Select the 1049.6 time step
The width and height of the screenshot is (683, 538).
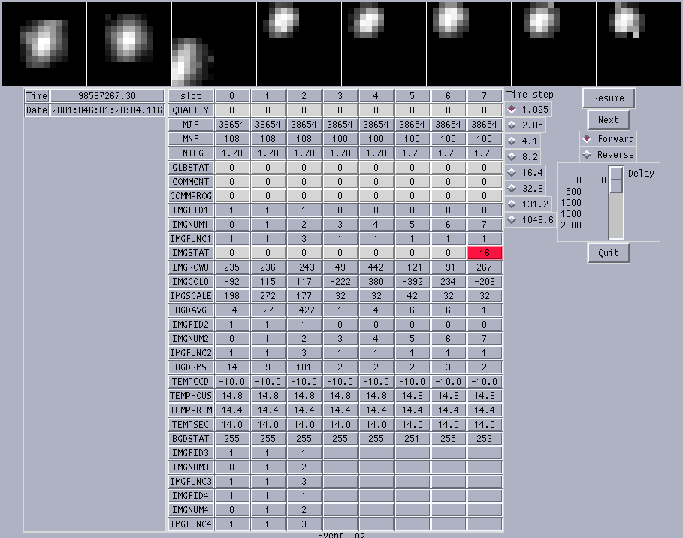(x=530, y=219)
